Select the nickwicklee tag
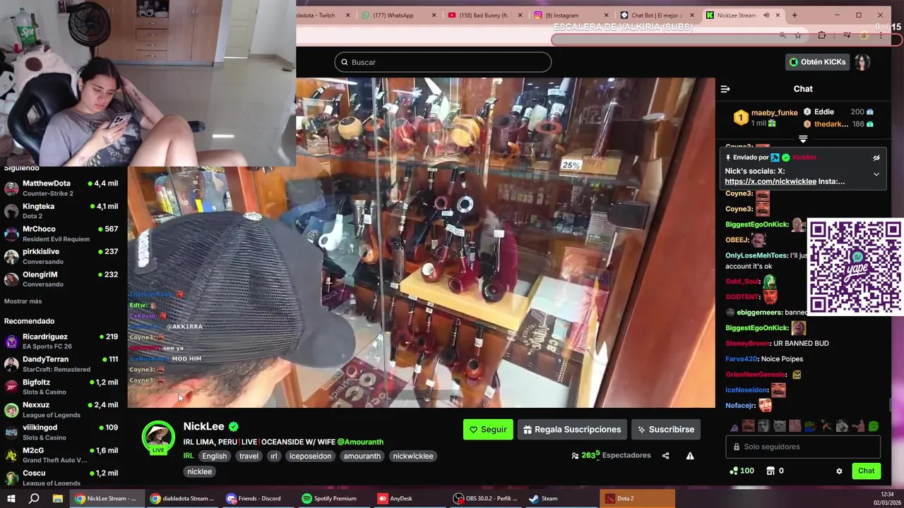Viewport: 904px width, 508px height. click(x=412, y=456)
